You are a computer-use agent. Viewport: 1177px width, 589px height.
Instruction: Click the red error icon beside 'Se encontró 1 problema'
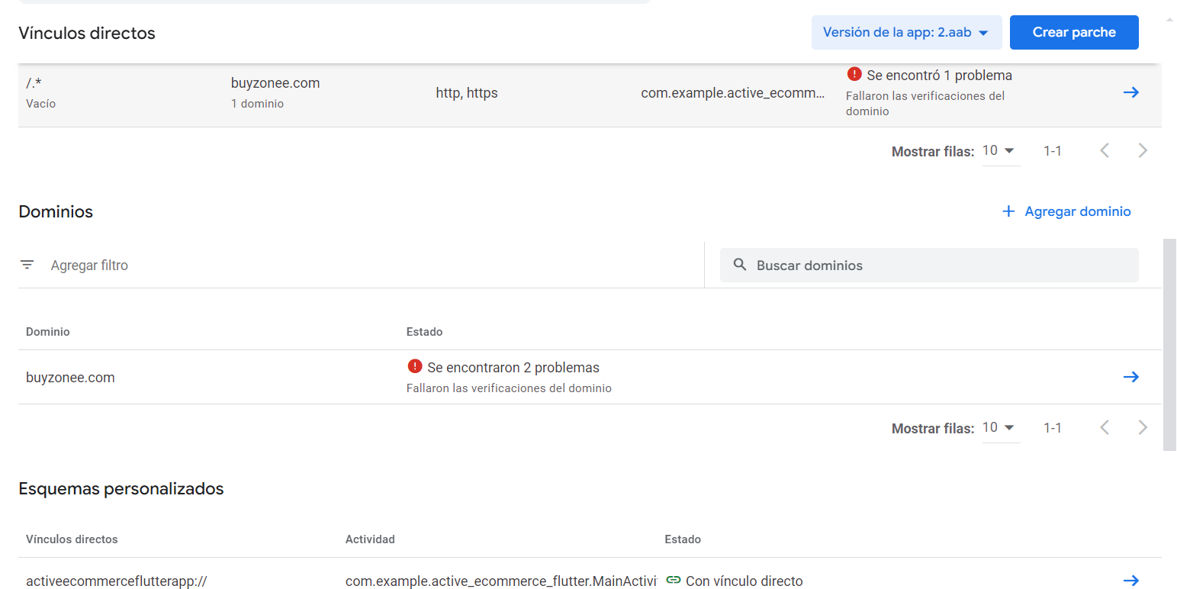pos(854,75)
